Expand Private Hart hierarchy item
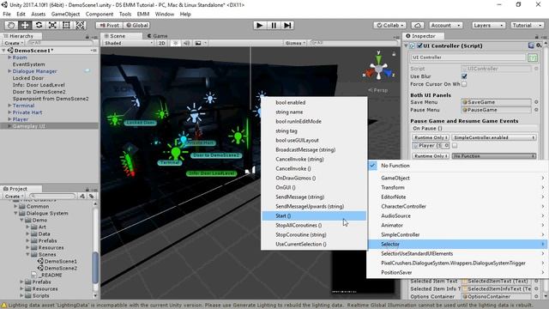 pos(9,112)
